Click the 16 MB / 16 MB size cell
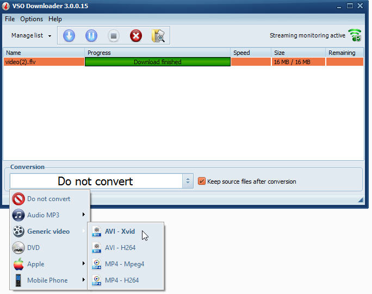The image size is (372, 294). point(299,62)
